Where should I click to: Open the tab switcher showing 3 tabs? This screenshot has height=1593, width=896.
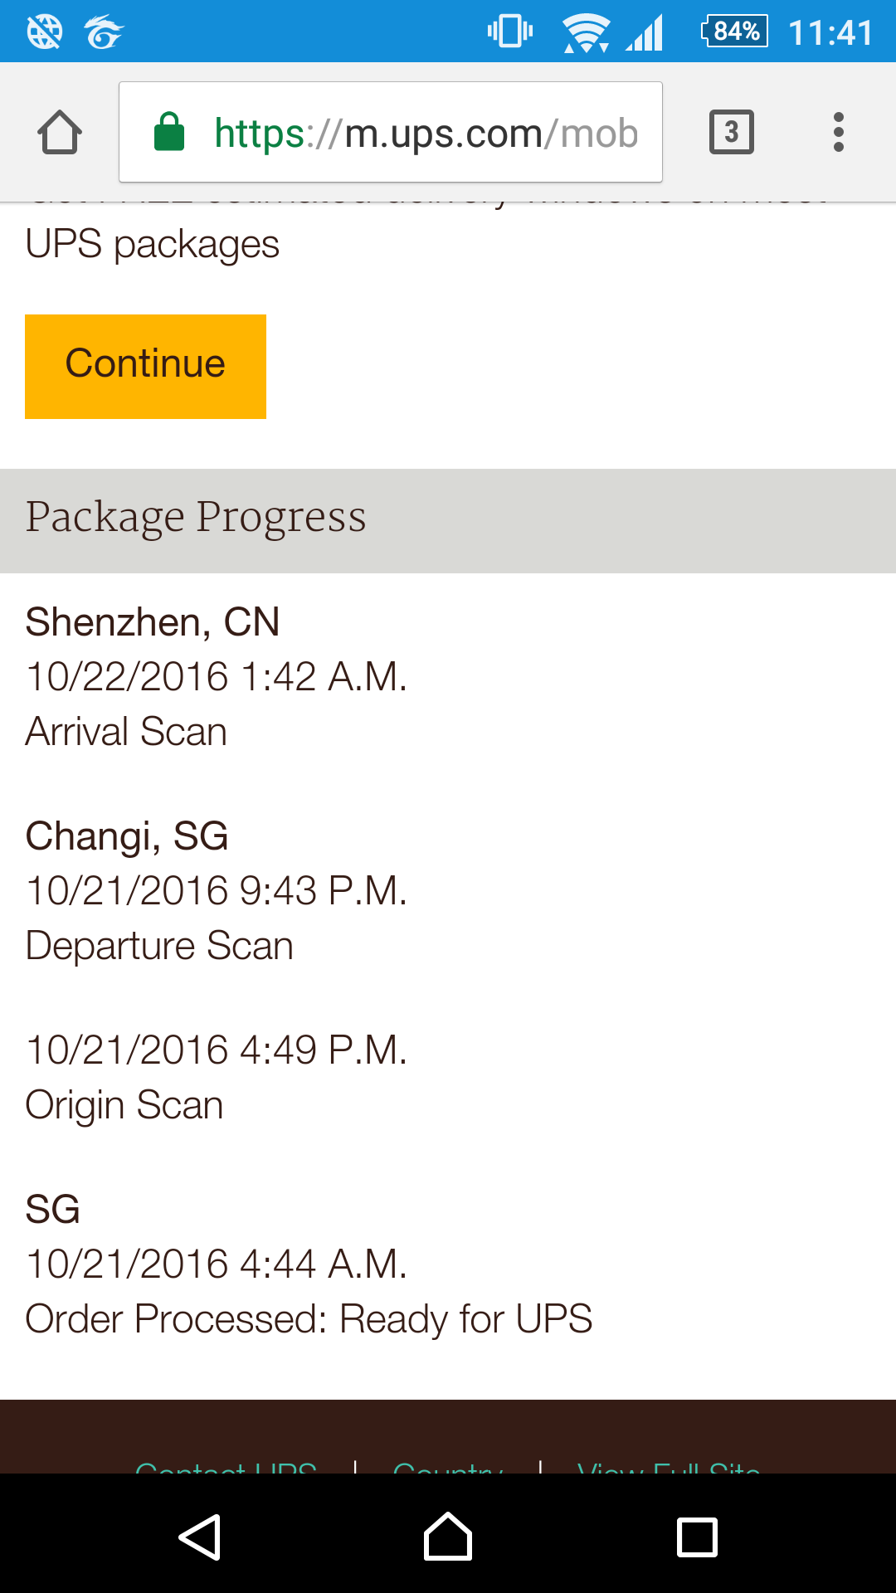coord(731,132)
